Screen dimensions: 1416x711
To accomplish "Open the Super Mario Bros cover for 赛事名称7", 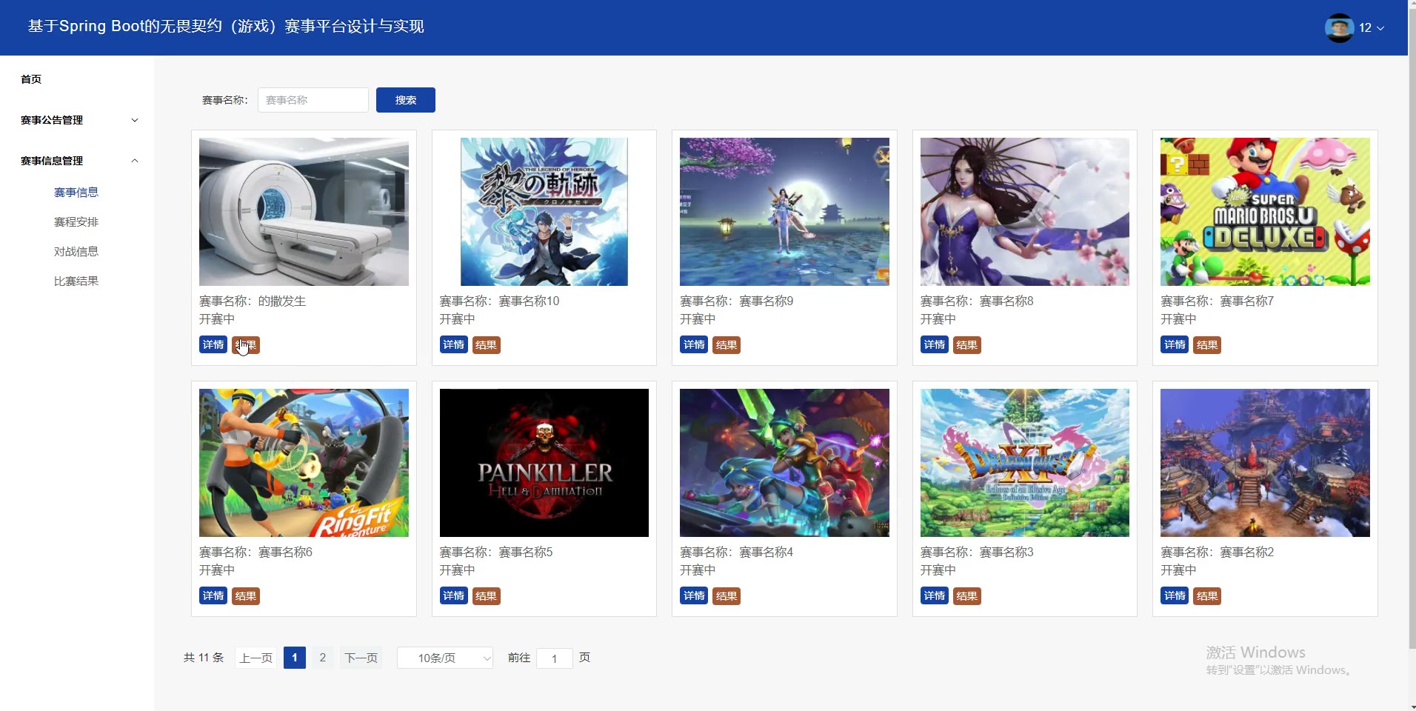I will [x=1265, y=212].
